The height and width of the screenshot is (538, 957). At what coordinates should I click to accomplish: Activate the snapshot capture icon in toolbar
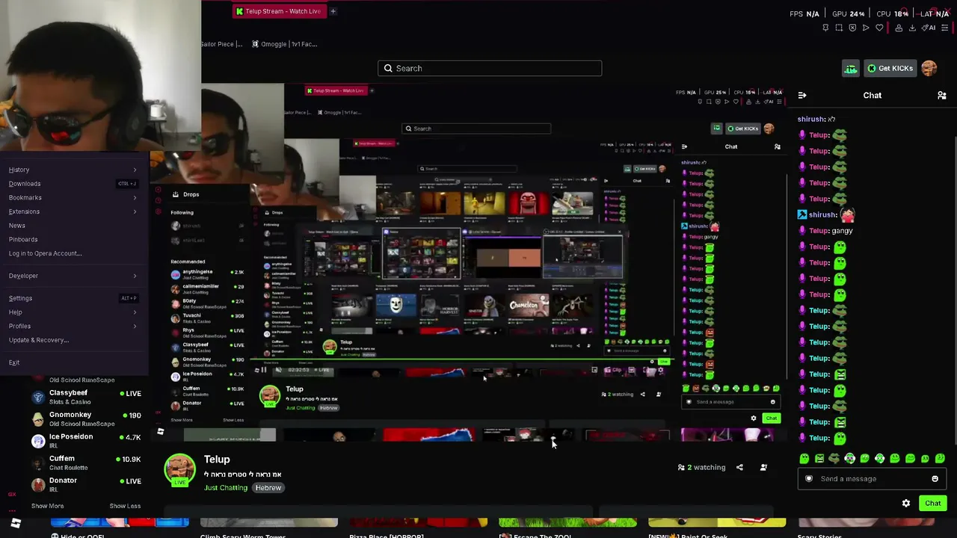tap(839, 28)
